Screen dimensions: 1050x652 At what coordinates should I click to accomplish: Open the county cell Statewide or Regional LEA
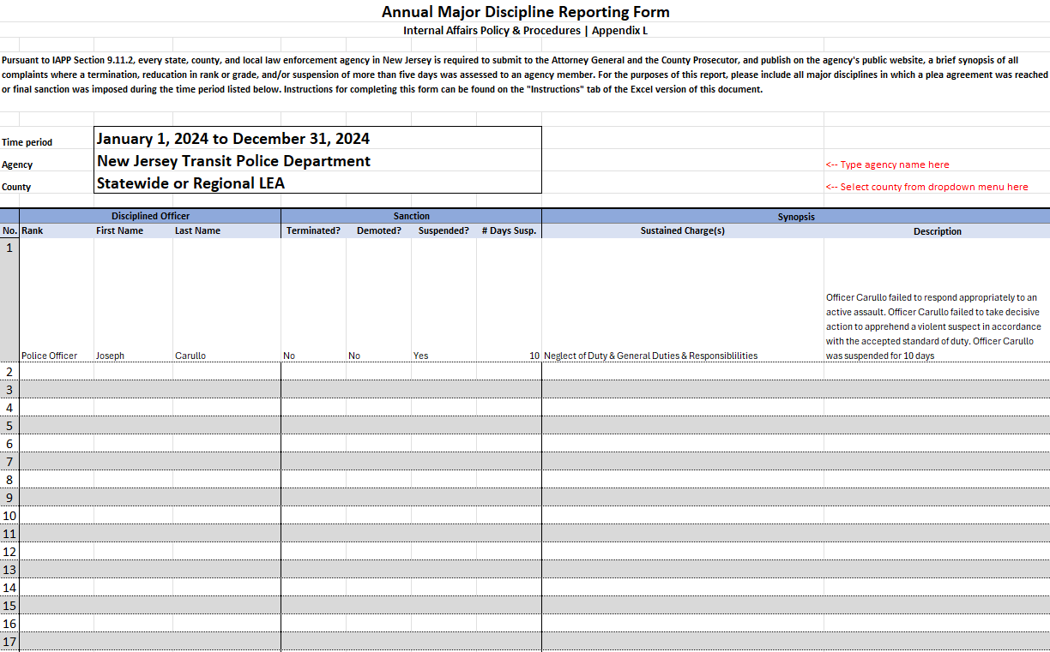pyautogui.click(x=317, y=182)
